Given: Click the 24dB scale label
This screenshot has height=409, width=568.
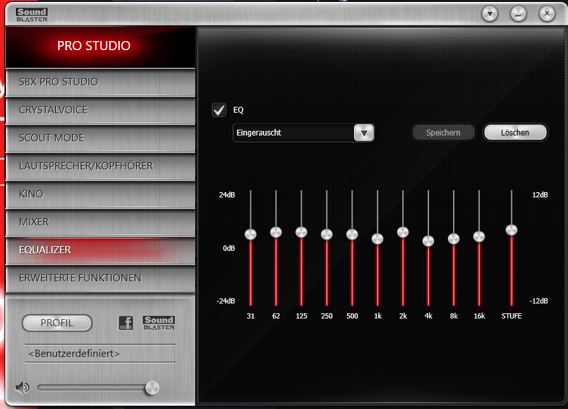Looking at the screenshot, I should tap(227, 195).
